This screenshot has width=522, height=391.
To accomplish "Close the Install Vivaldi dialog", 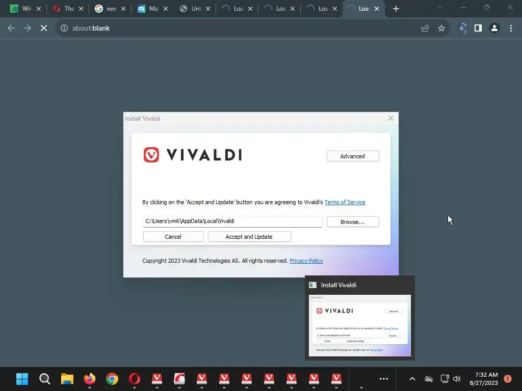I will (391, 118).
